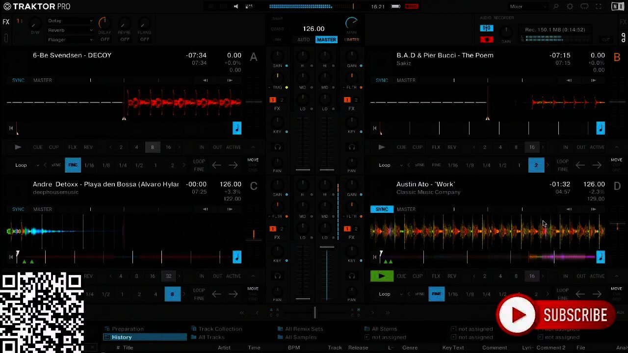Image resolution: width=628 pixels, height=353 pixels.
Task: Set loop IN point on Deck B
Action: pos(565,147)
